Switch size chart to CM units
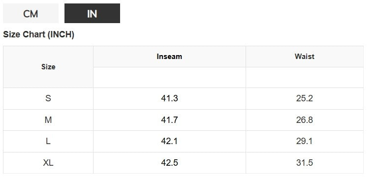This screenshot has height=179, width=377. click(31, 13)
